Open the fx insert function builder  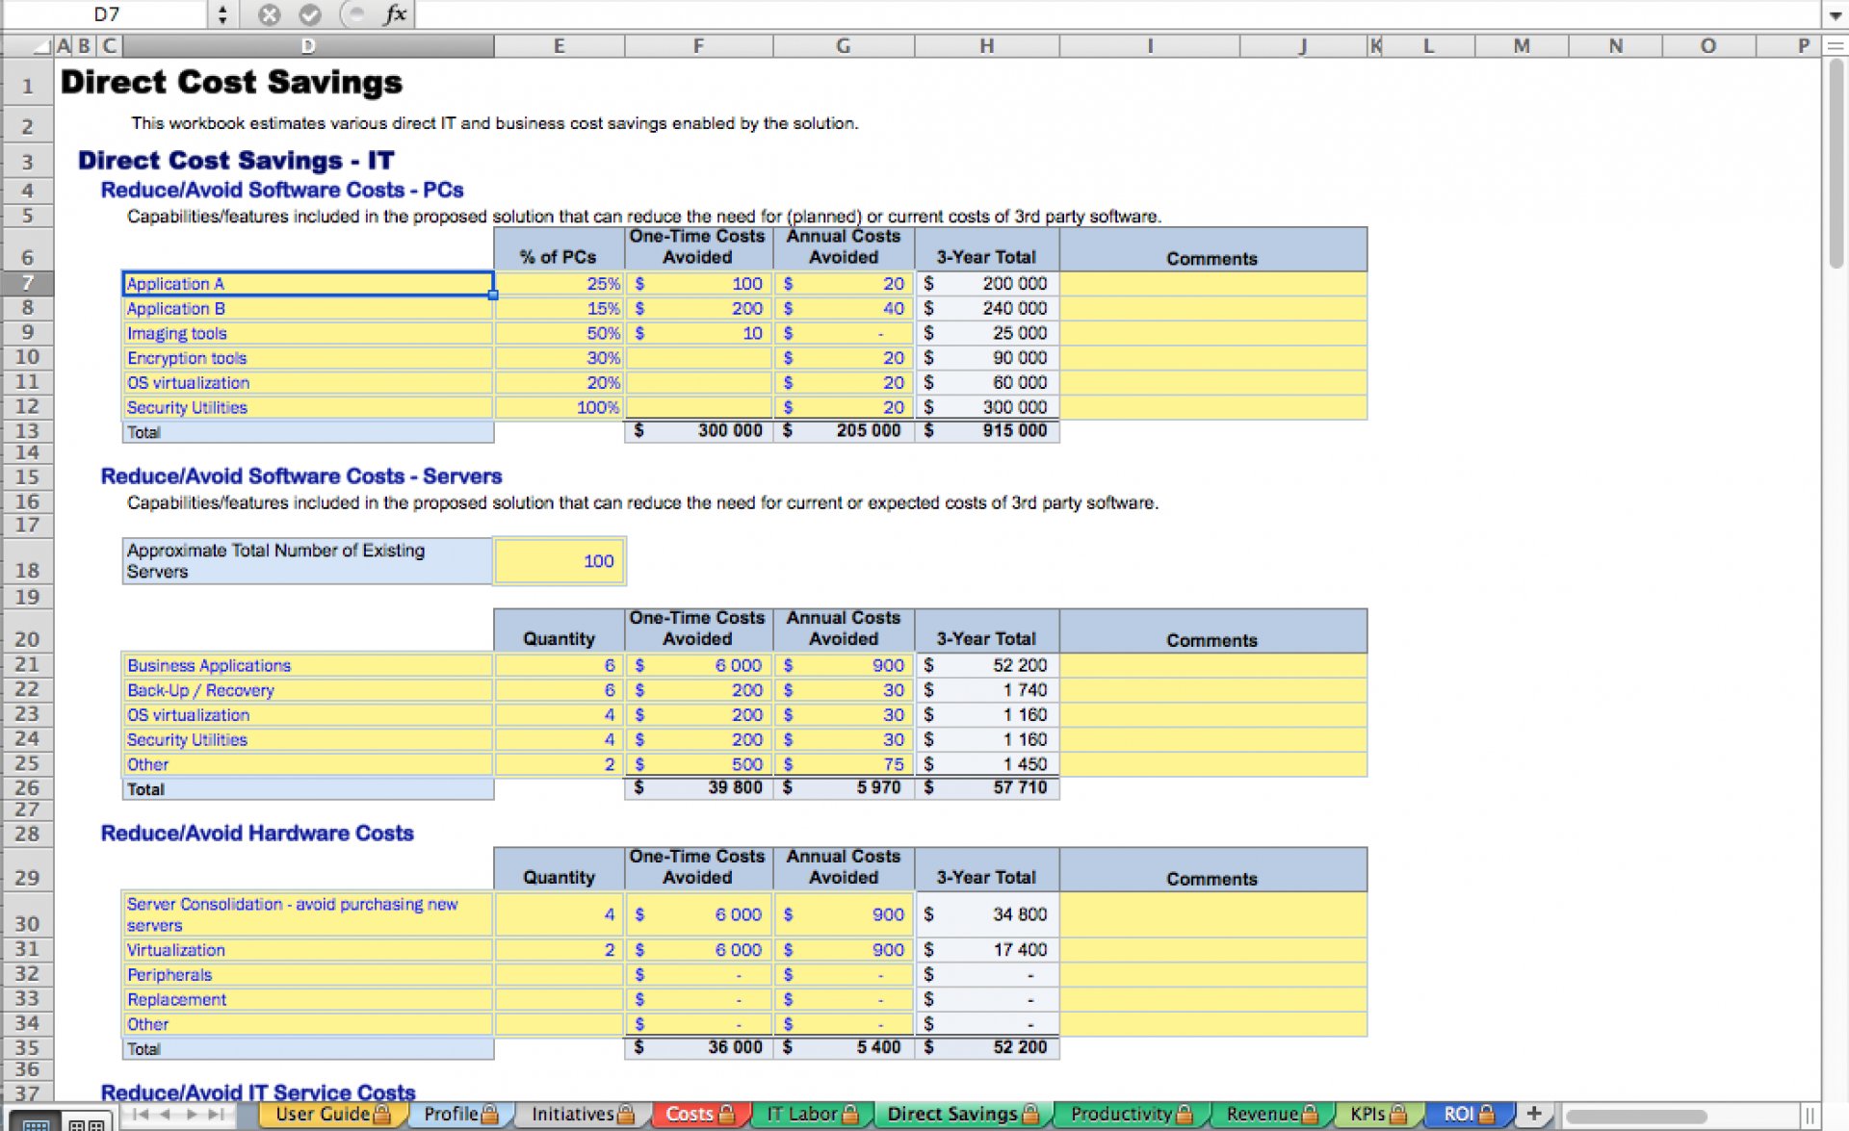395,14
